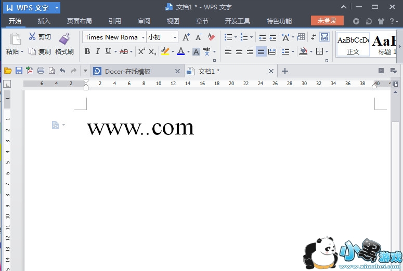Image resolution: width=403 pixels, height=271 pixels.
Task: Click the Print icon in quick toolbar
Action: [41, 71]
